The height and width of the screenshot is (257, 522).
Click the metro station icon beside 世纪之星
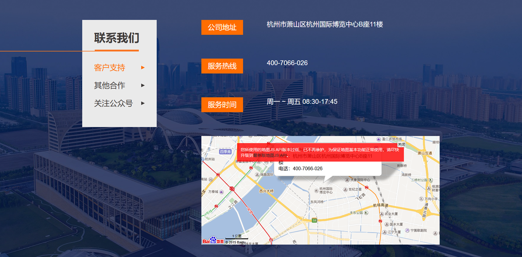coord(367,187)
